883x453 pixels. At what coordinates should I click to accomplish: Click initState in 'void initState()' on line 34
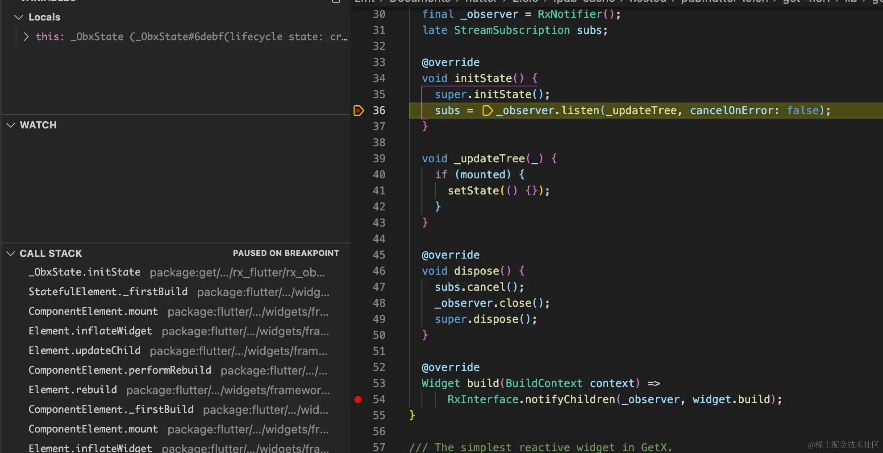(x=483, y=78)
